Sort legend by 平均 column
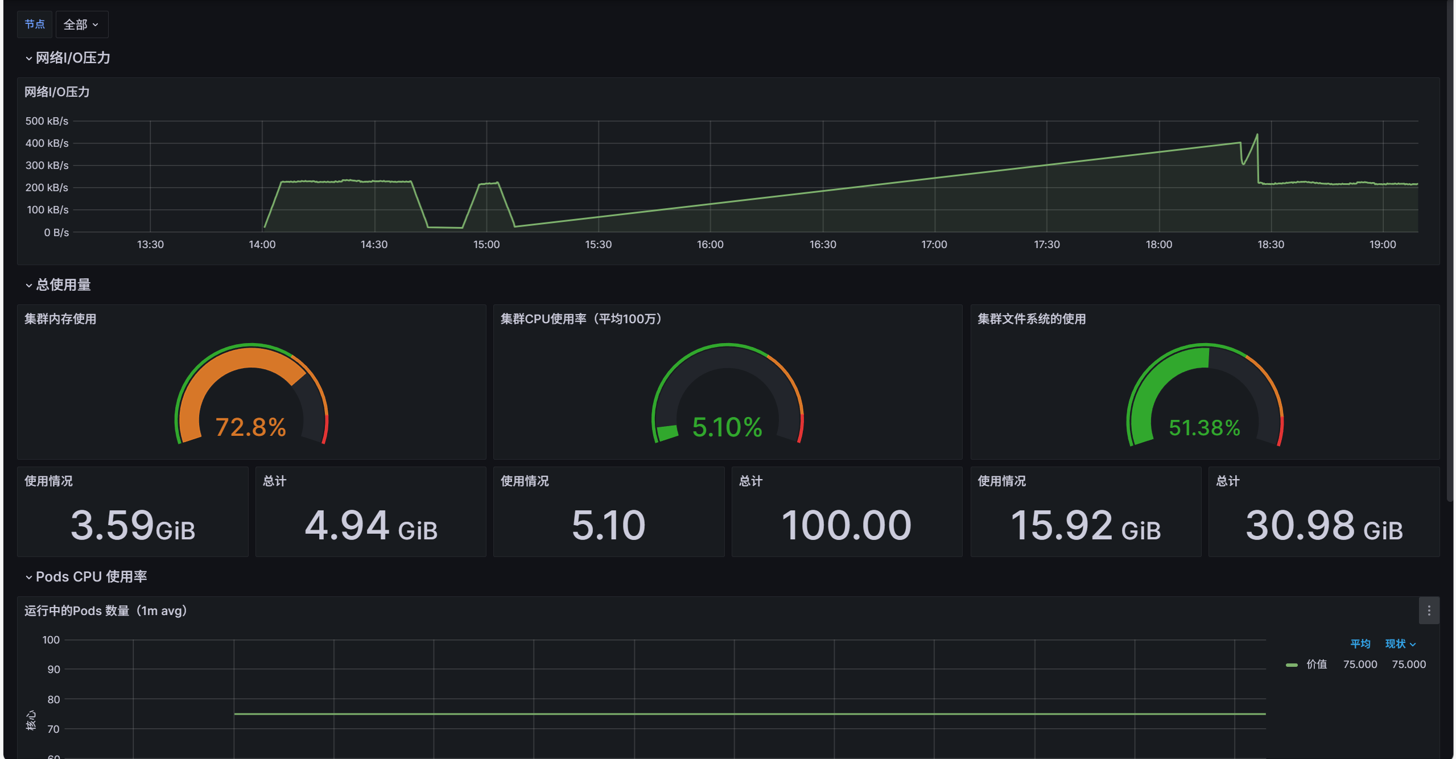 [x=1360, y=643]
